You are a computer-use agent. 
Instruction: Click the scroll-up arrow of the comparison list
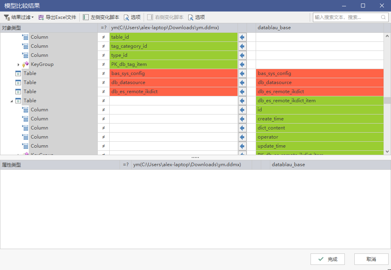pos(387,36)
